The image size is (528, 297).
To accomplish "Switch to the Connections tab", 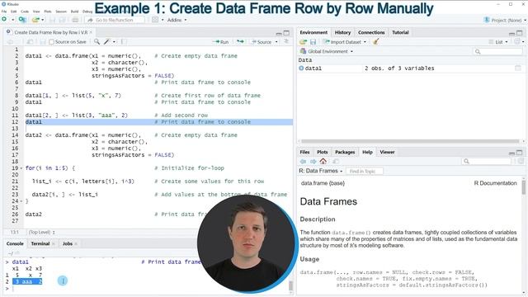I will click(x=371, y=32).
